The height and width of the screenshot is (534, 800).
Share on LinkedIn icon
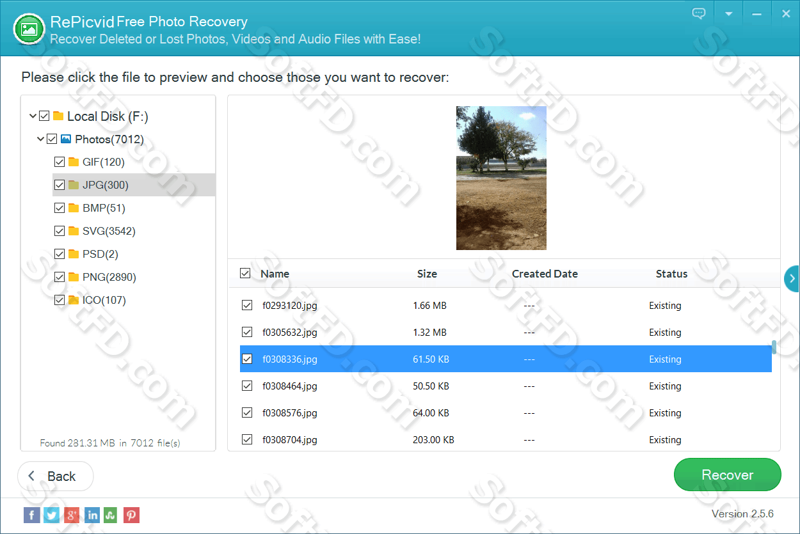(x=92, y=515)
